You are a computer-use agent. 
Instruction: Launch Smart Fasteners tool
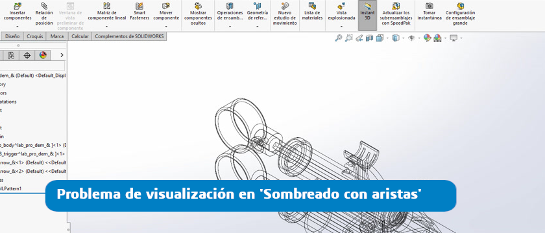139,12
